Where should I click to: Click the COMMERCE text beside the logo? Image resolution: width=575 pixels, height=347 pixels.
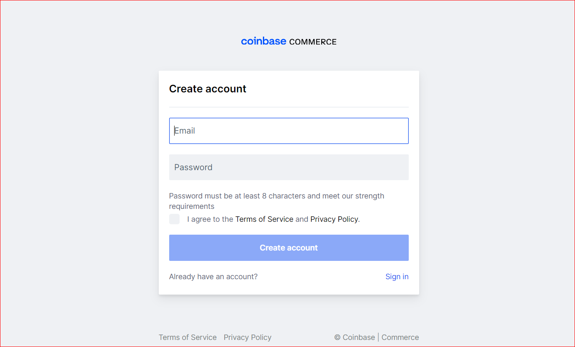click(313, 42)
